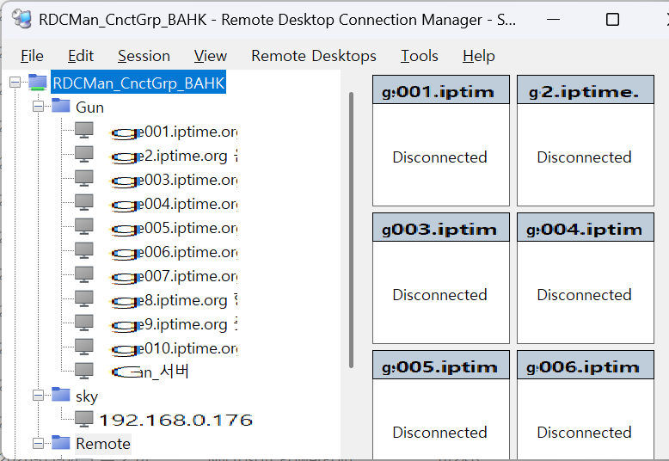
Task: Collapse the Remote group
Action: (39, 444)
